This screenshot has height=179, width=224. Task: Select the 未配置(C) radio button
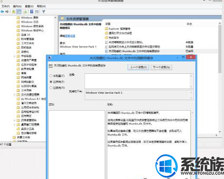[51, 76]
